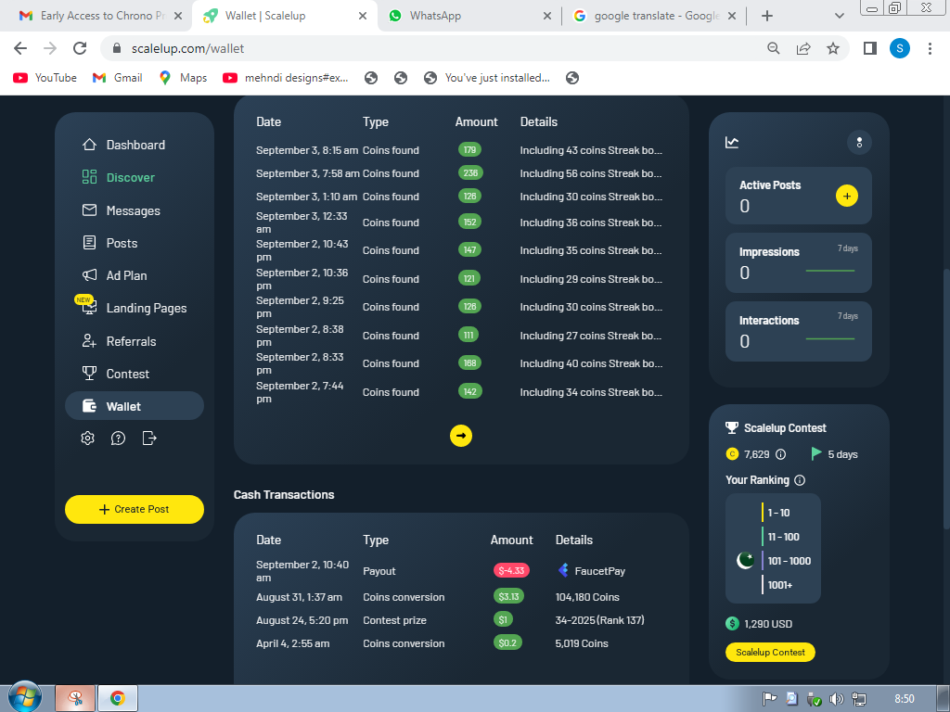
Task: Open the YouTube bookmark
Action: tap(45, 78)
